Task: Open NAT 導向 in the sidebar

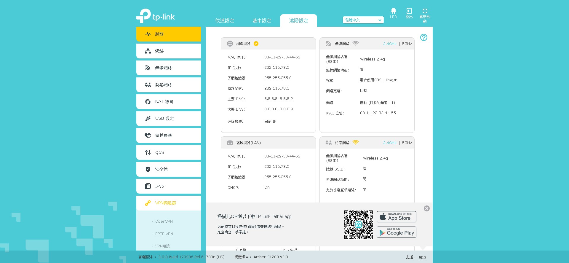Action: 169,102
